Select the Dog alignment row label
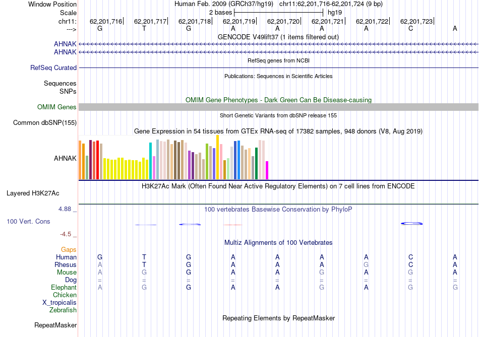479x337 pixels. pos(71,280)
